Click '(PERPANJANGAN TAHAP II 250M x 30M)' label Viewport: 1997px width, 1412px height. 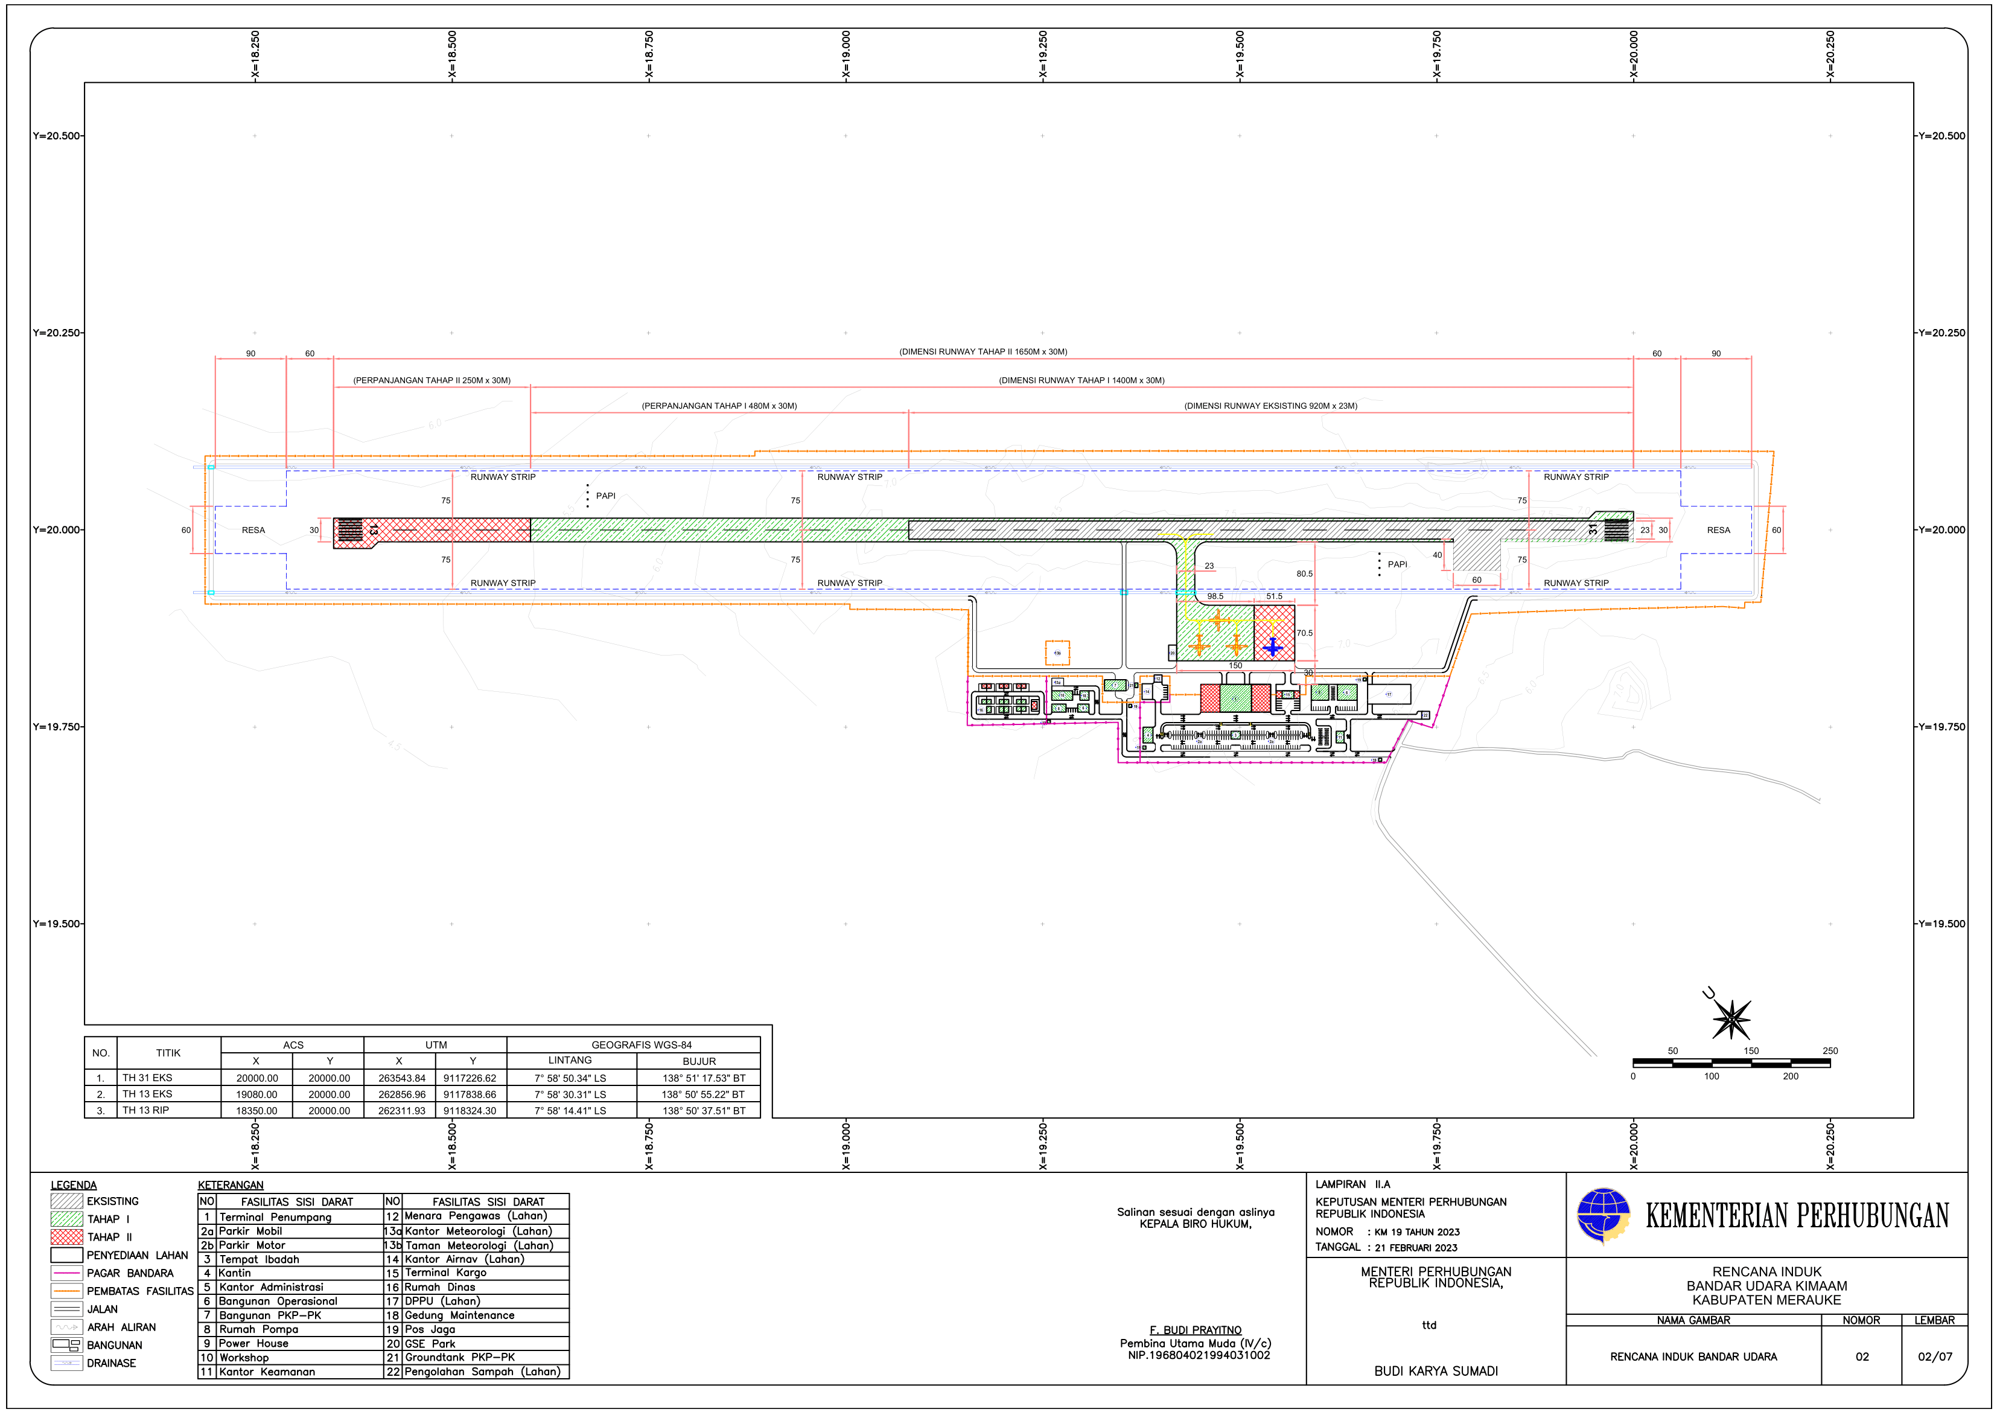(432, 380)
